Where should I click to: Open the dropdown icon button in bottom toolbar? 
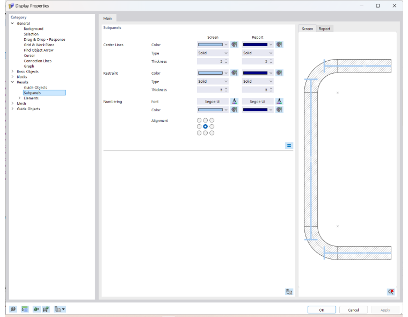[60, 309]
